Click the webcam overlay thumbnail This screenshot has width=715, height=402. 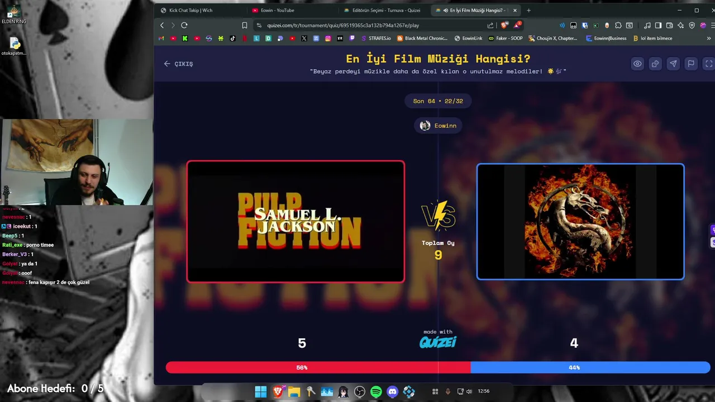pyautogui.click(x=77, y=162)
